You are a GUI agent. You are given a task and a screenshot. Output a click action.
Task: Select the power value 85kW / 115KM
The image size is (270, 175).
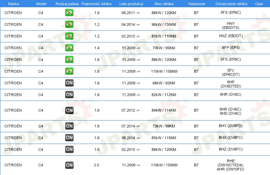(164, 138)
